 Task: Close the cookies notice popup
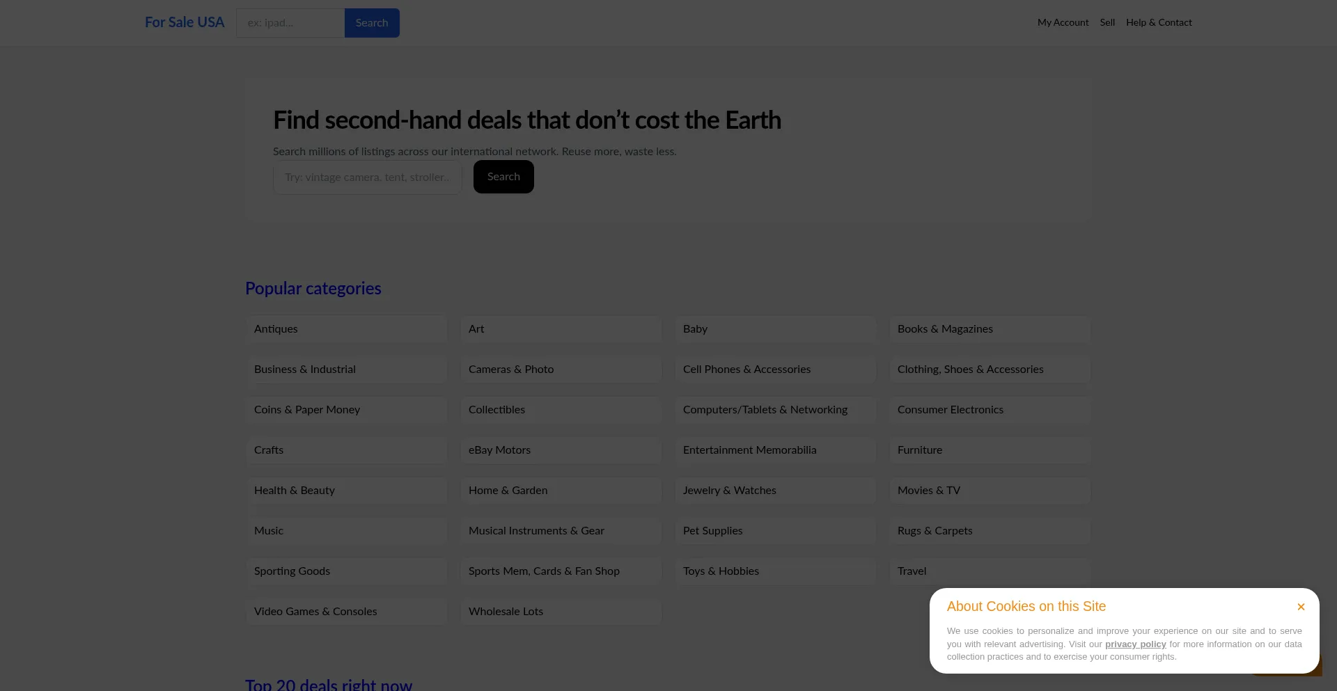[x=1300, y=607]
